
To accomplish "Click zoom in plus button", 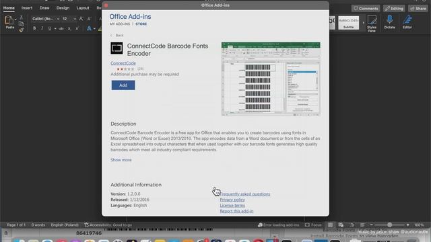I will point(408,225).
